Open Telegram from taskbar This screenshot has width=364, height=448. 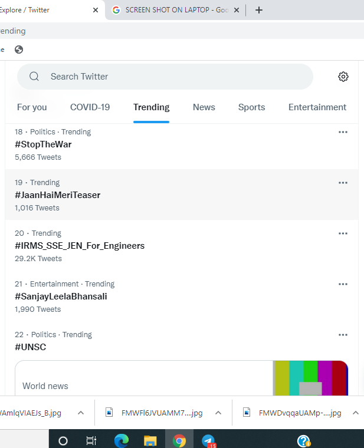(x=208, y=441)
